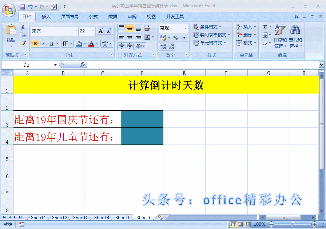Align text to top of cell
The image size is (326, 229).
[x=122, y=28]
